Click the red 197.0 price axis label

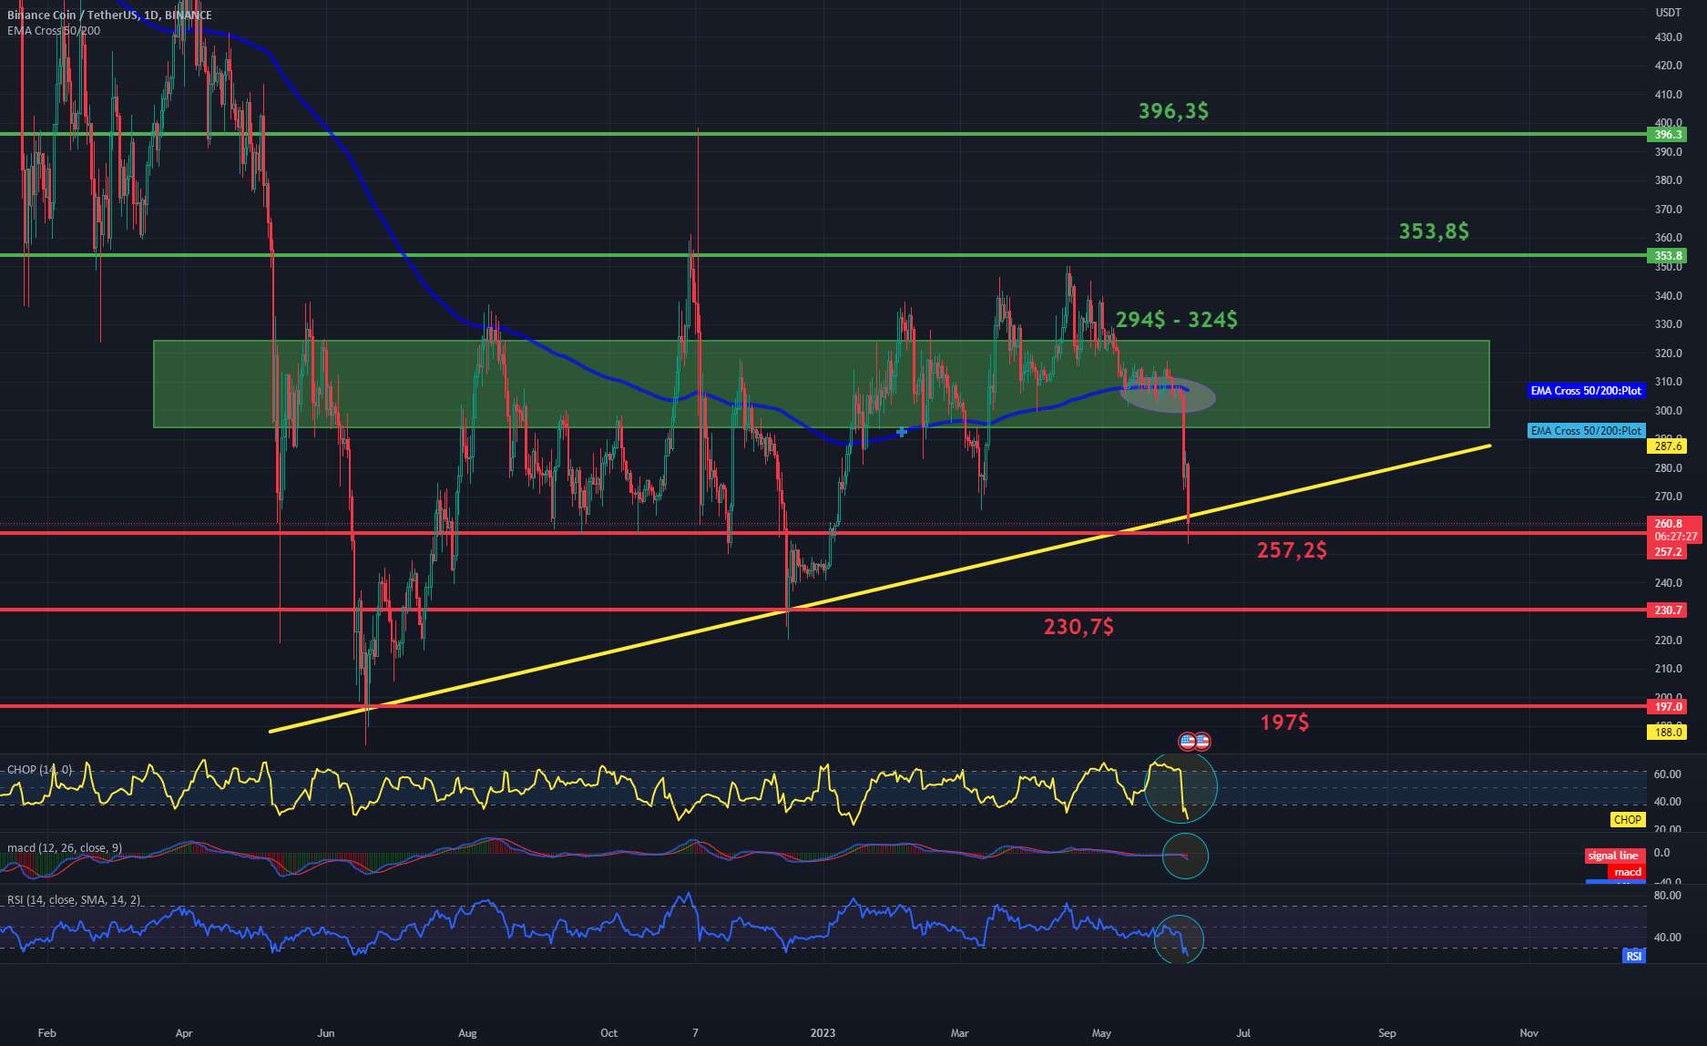[1667, 707]
